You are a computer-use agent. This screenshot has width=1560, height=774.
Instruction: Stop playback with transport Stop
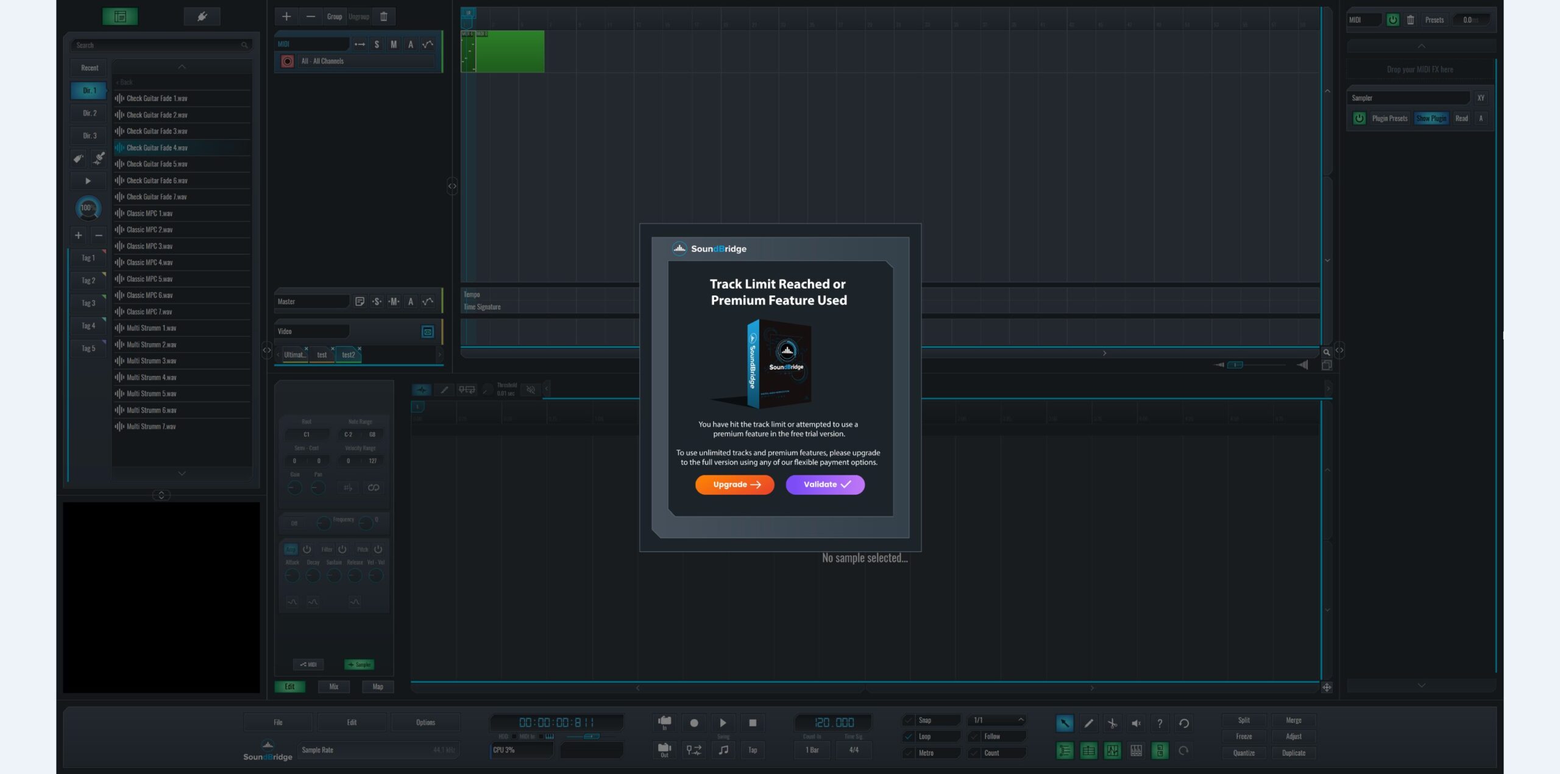(753, 723)
